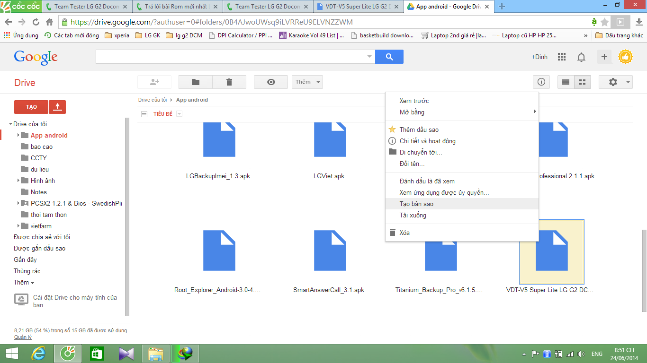This screenshot has width=647, height=363.
Task: Open Visual Studio taskbar icon
Action: [x=126, y=354]
